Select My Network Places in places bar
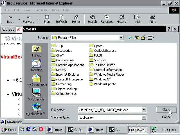Screen dimensions: 180x135 point(37,109)
